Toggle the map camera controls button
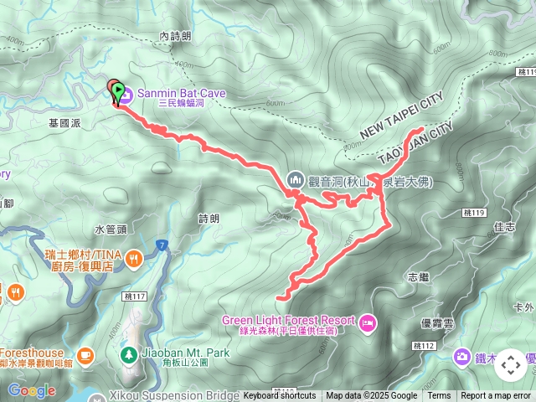Screen dimensions: 536x402 (x=511, y=365)
